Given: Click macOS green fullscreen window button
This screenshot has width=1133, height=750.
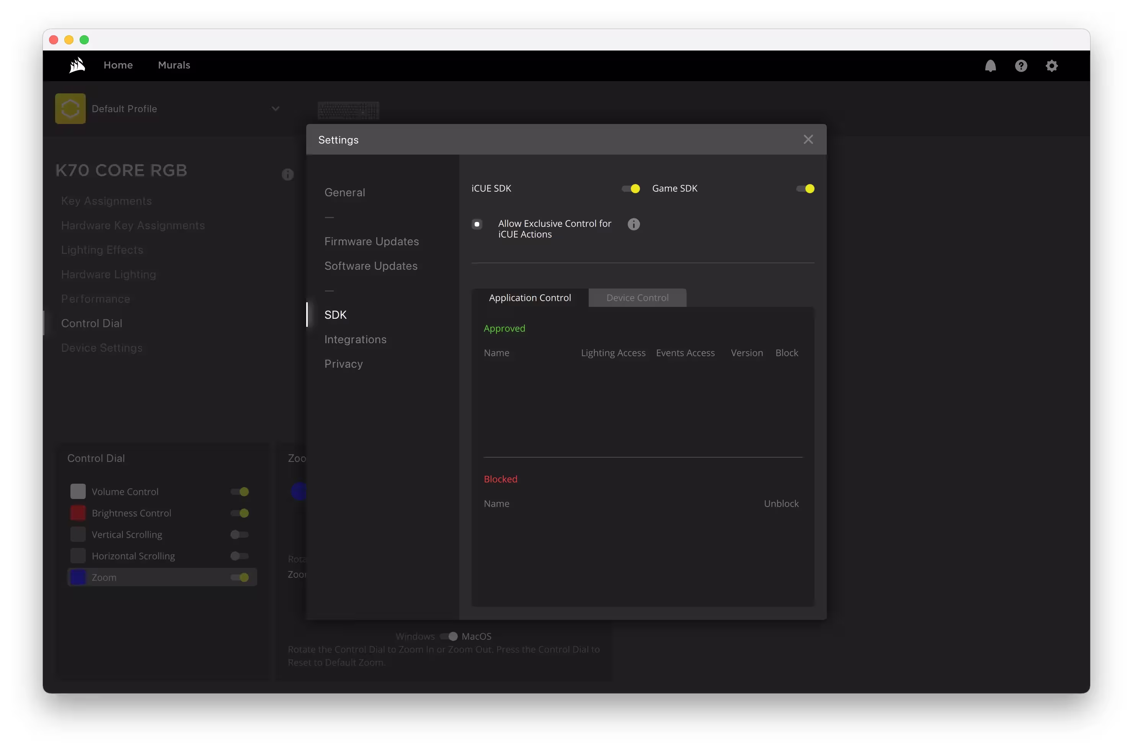Looking at the screenshot, I should click(84, 40).
